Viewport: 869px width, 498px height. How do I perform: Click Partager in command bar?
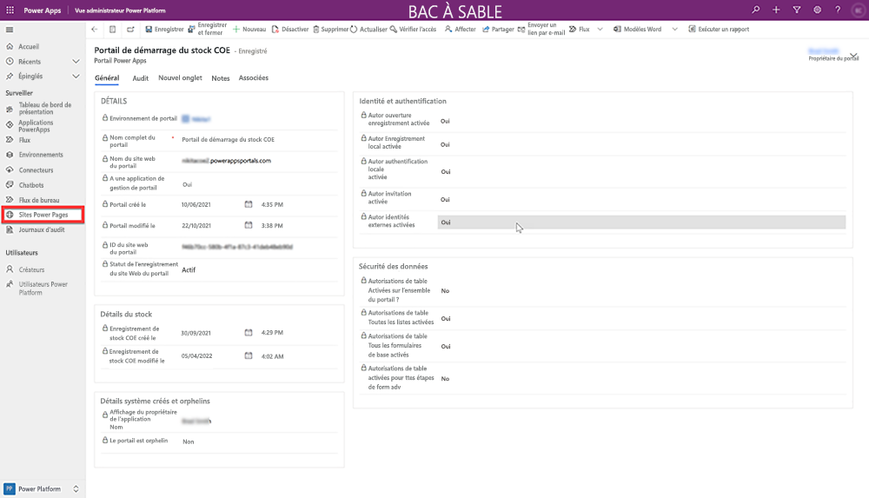pos(498,30)
